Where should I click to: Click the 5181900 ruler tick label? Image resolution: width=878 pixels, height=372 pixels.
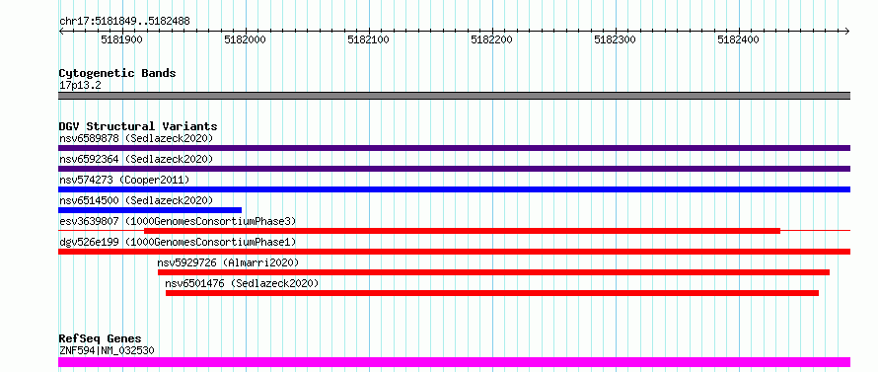click(121, 39)
